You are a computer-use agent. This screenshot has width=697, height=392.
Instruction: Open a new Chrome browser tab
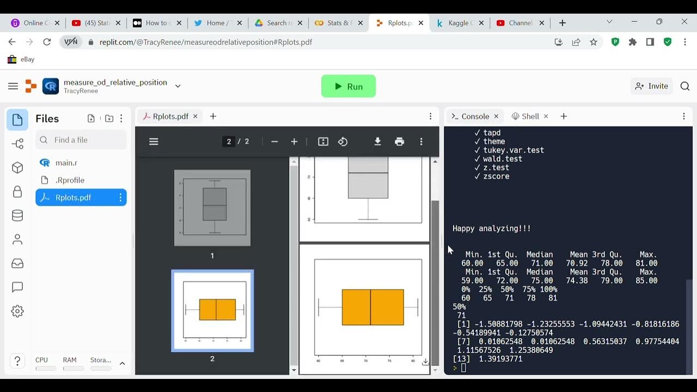[563, 23]
